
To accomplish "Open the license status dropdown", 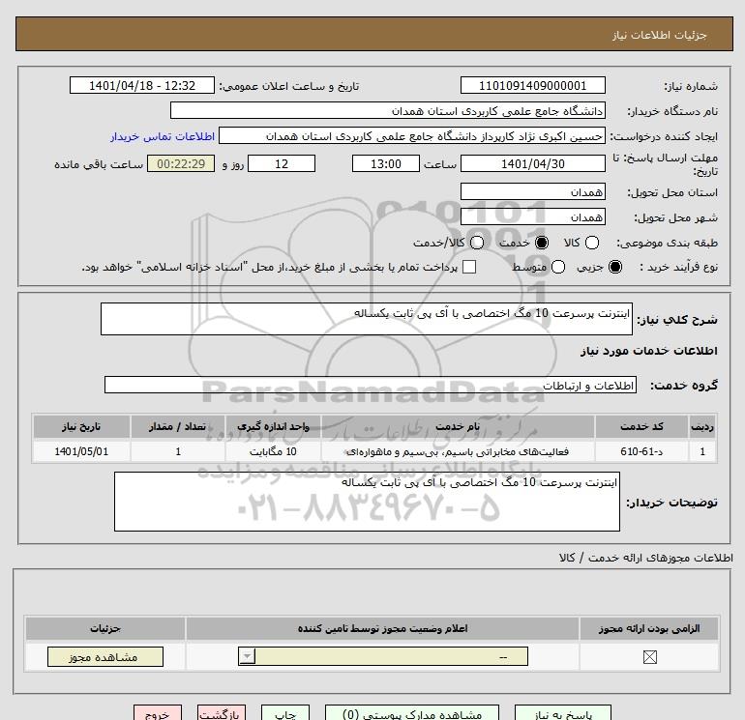I will coord(383,657).
